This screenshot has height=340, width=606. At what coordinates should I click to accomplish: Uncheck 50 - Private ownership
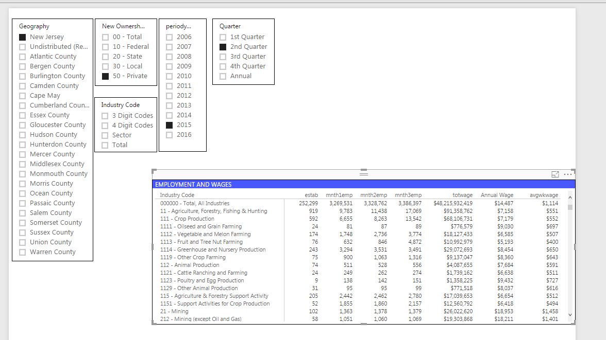(105, 77)
